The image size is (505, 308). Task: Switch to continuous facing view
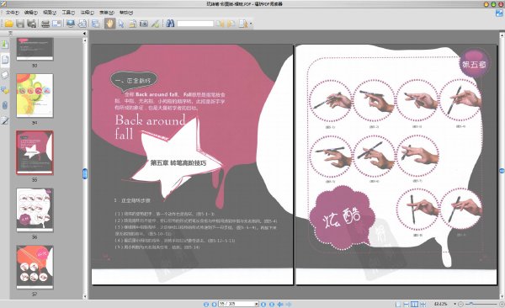point(423,304)
